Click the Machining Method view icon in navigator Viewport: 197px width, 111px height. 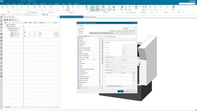click(x=13, y=20)
